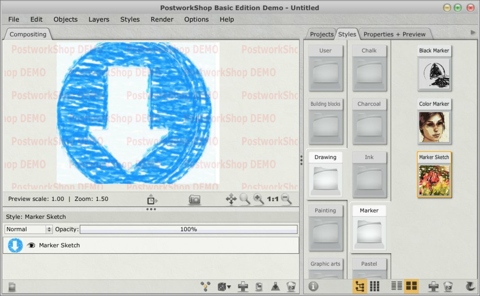Select the Styles tab

point(347,34)
